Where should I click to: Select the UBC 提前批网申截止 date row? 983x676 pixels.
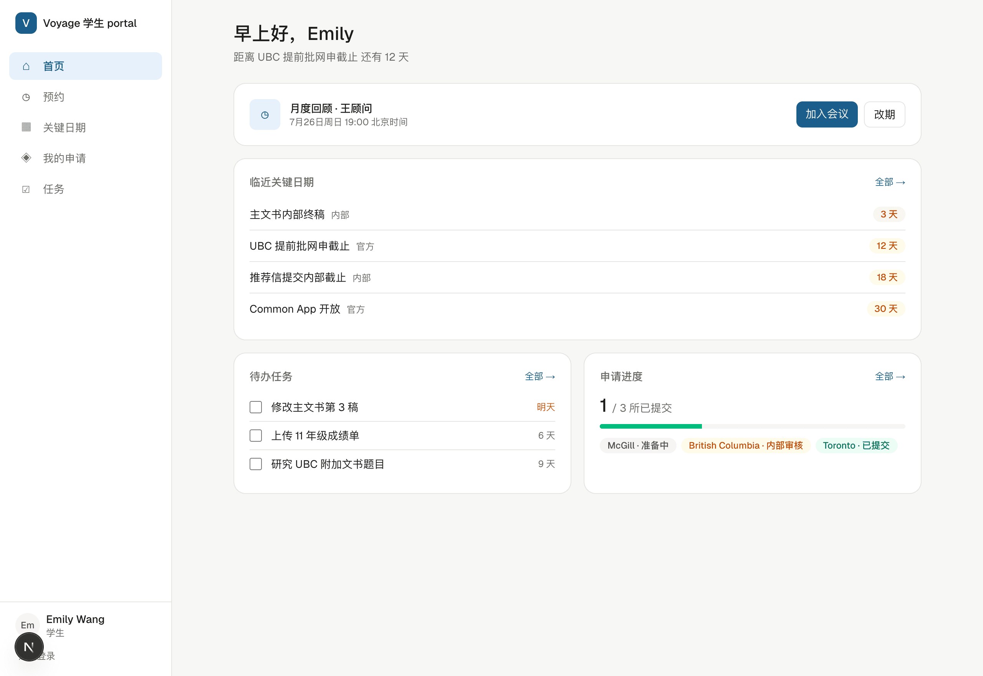(577, 246)
